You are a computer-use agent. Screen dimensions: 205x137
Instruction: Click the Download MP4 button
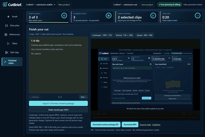click(130, 124)
